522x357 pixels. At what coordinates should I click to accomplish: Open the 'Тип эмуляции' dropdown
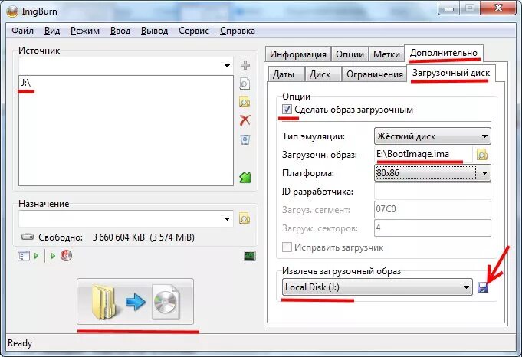(x=432, y=136)
